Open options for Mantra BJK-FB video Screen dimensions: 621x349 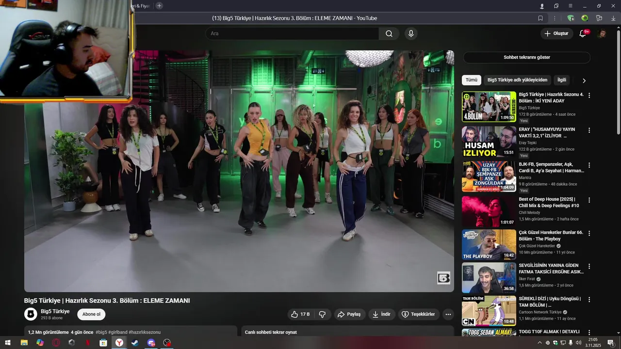(x=589, y=165)
